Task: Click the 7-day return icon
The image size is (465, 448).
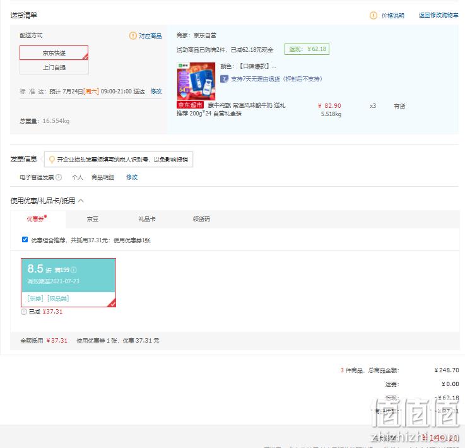Action: click(224, 79)
